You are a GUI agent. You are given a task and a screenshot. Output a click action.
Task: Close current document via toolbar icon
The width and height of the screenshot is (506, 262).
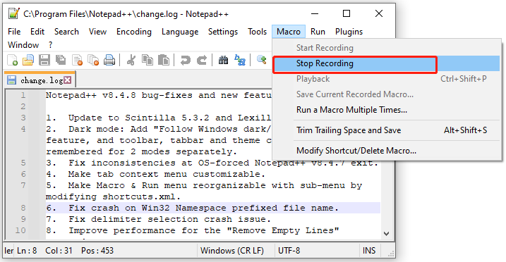[77, 60]
